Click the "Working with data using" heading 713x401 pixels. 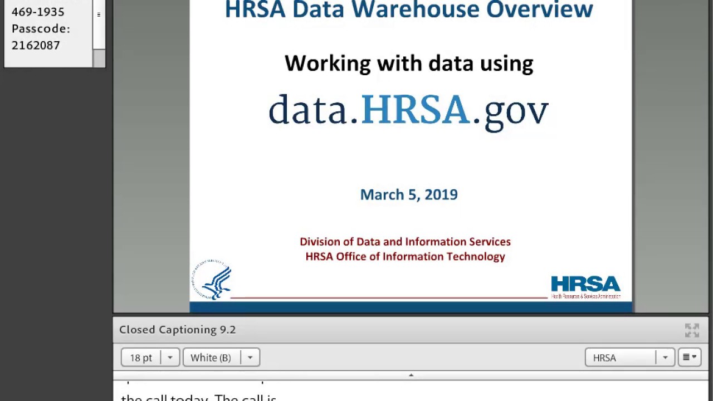click(x=409, y=63)
